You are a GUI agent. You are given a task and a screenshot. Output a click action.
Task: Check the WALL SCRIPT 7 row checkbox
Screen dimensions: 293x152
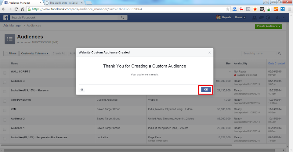pos(5,73)
